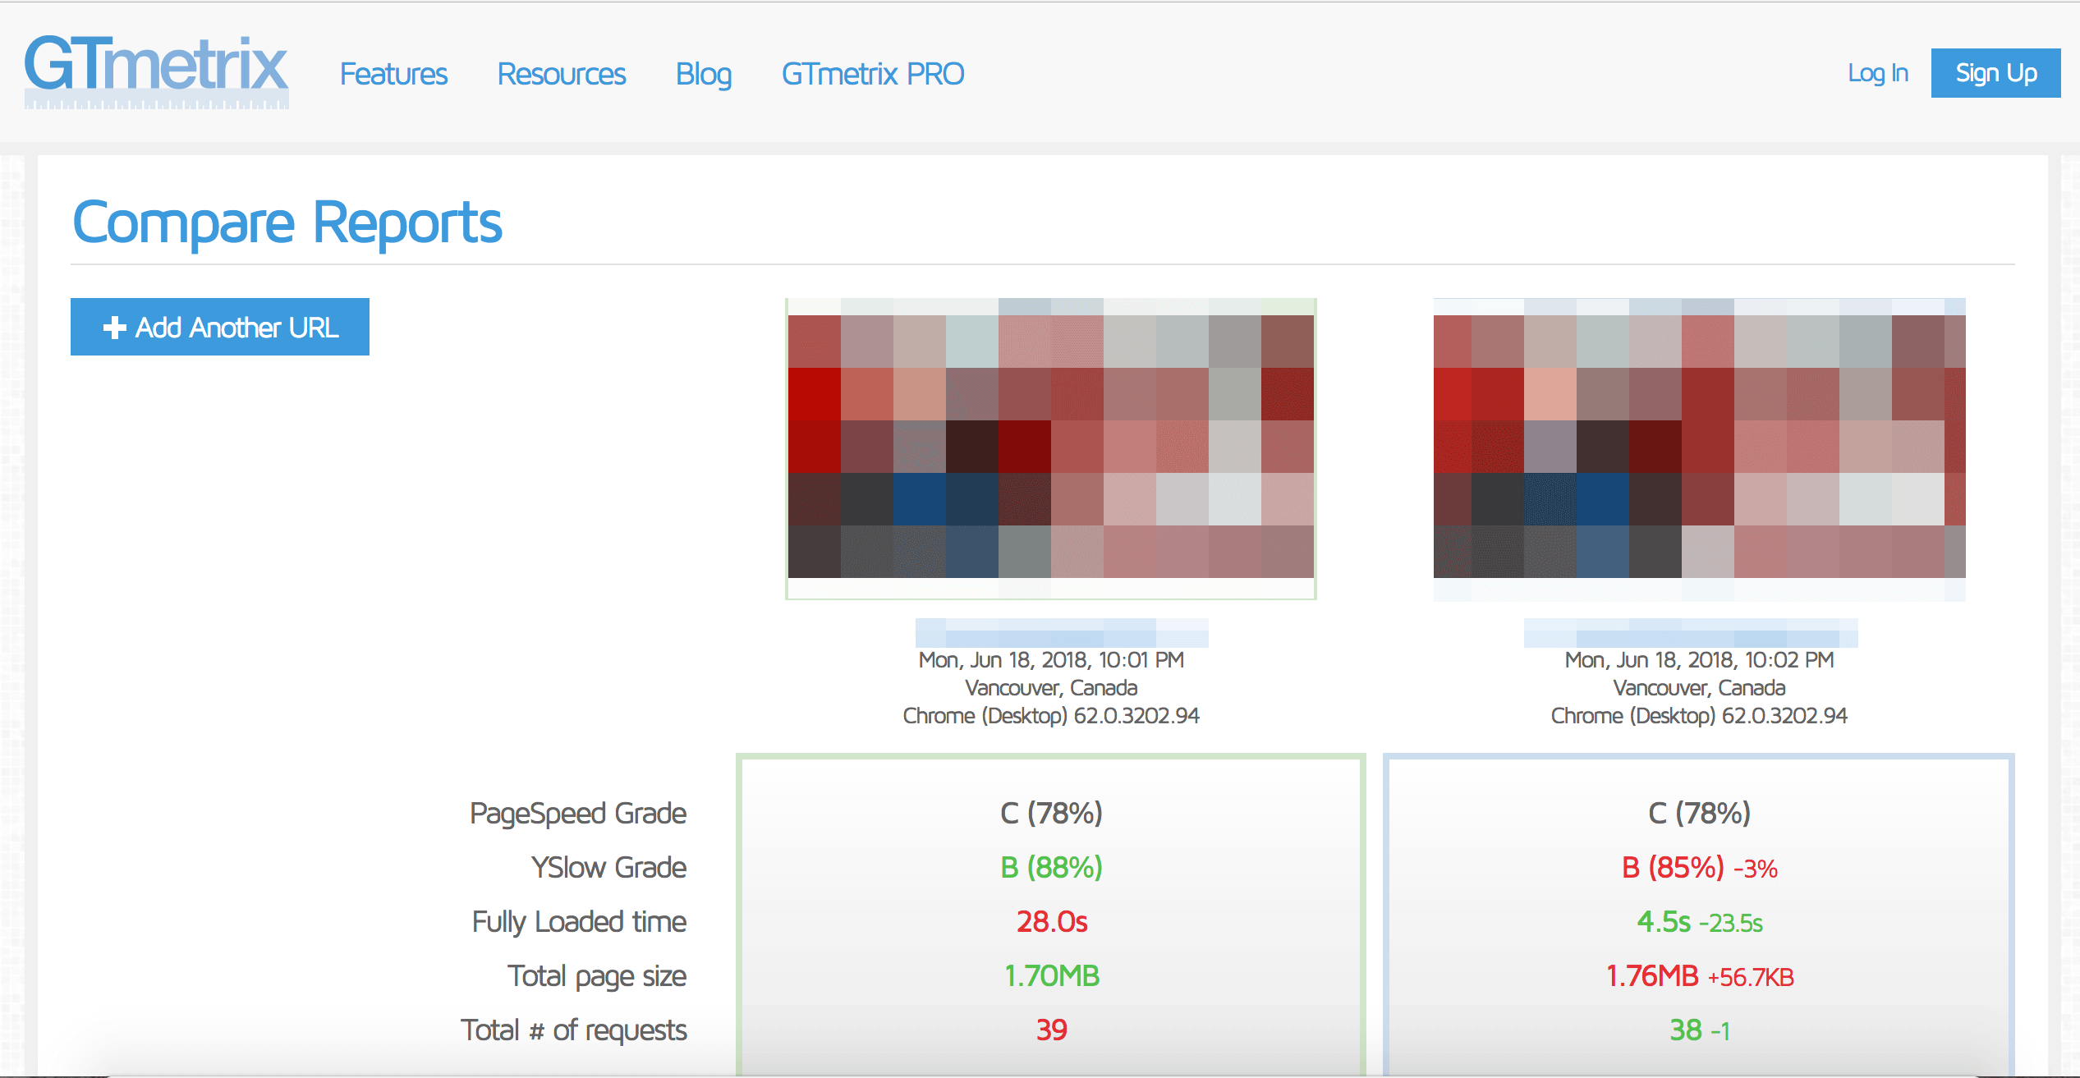Image resolution: width=2080 pixels, height=1078 pixels.
Task: Click the Total page size label
Action: tap(597, 976)
